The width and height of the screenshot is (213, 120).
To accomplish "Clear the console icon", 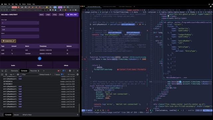I will tap(6, 74).
